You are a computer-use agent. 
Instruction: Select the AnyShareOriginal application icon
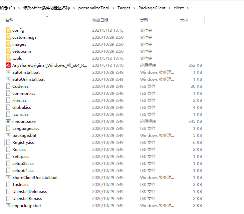pos(8,65)
